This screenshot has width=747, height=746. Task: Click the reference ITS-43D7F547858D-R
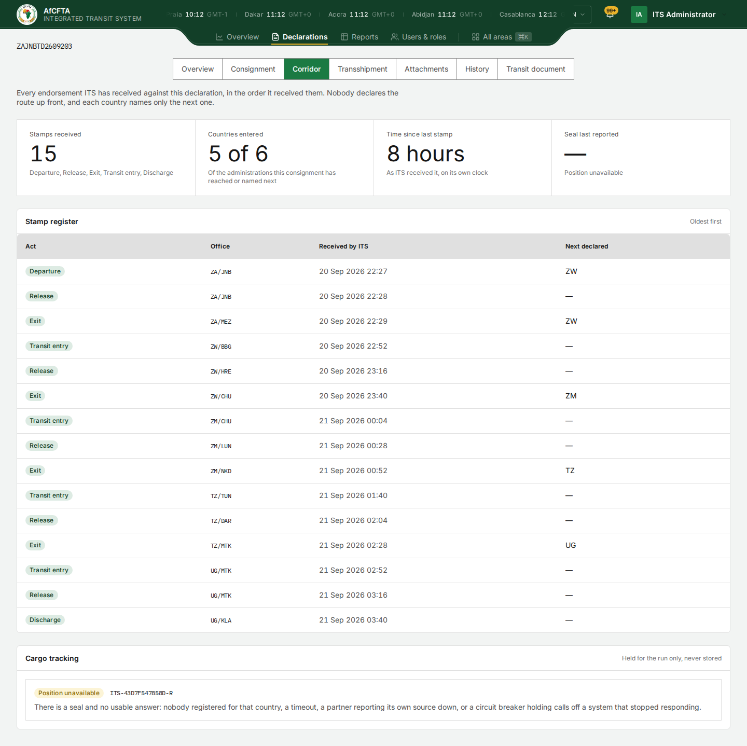pyautogui.click(x=141, y=693)
